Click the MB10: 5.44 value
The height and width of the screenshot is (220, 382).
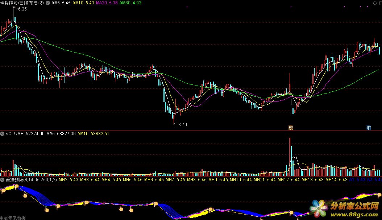click(x=241, y=180)
